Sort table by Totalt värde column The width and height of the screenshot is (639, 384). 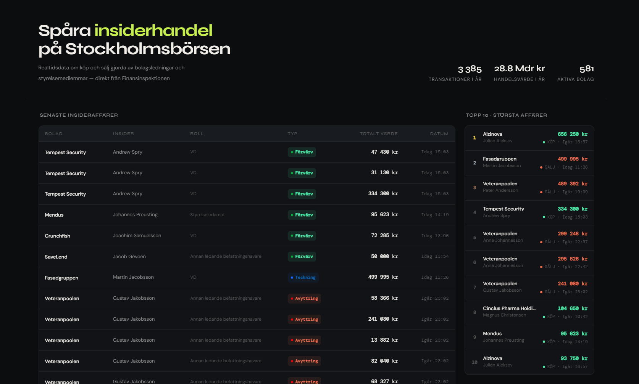click(378, 134)
